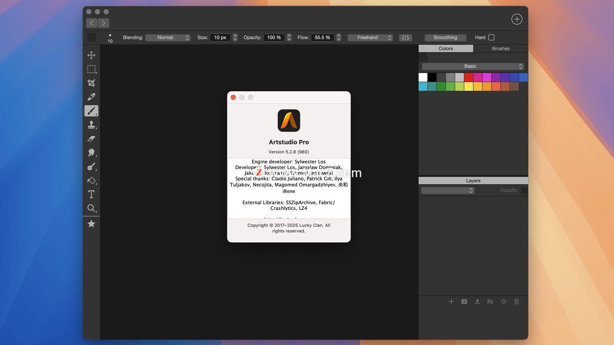Switch to the Brushes tab
614x345 pixels.
coord(501,49)
